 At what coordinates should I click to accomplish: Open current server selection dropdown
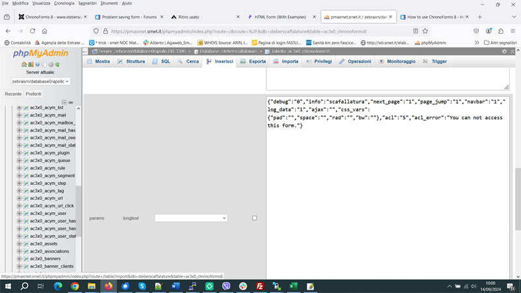click(x=40, y=81)
